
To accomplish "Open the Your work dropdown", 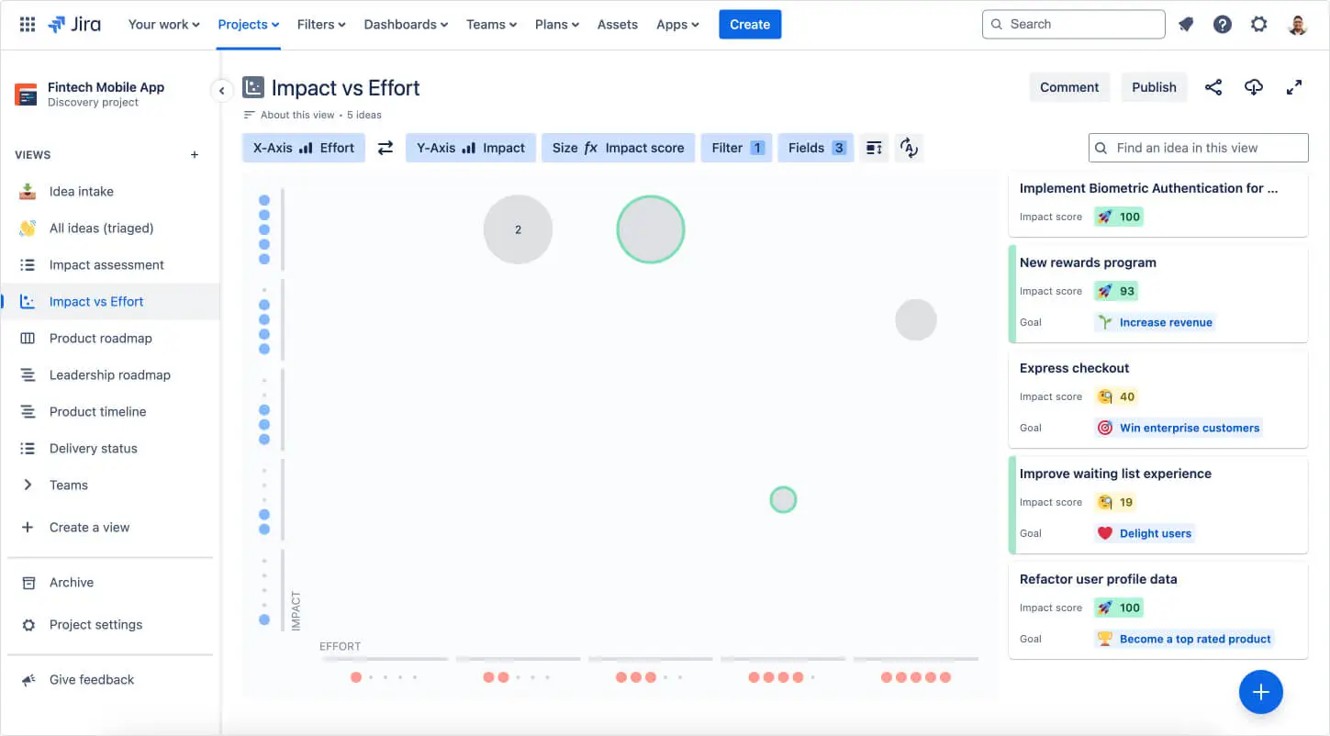I will [x=163, y=25].
